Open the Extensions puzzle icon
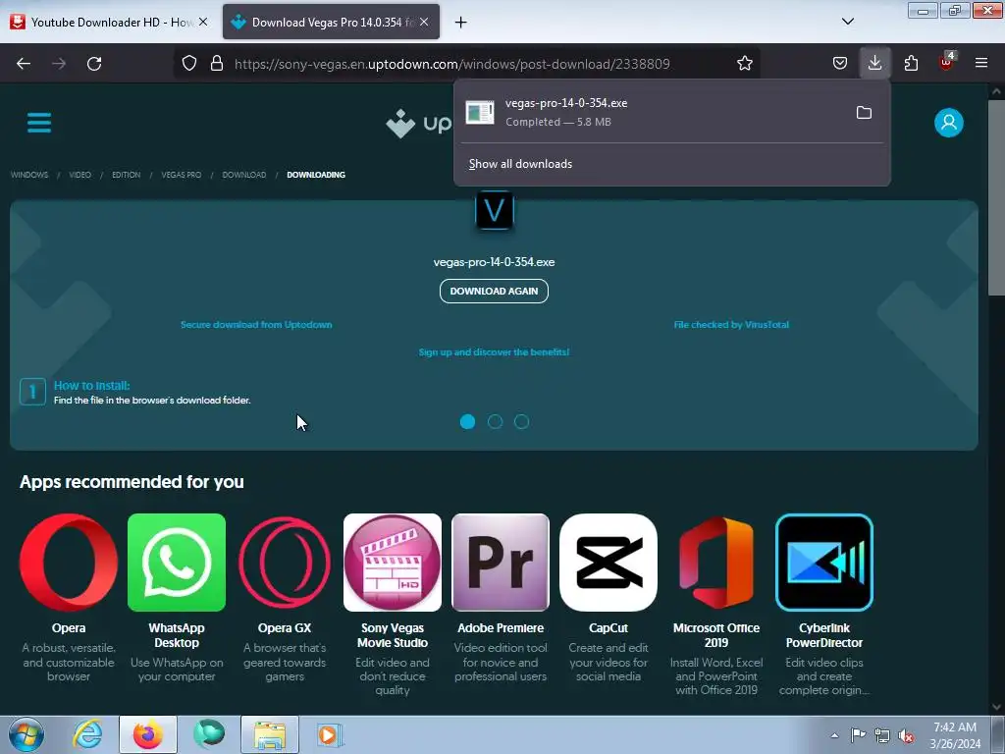This screenshot has width=1005, height=754. [x=911, y=64]
